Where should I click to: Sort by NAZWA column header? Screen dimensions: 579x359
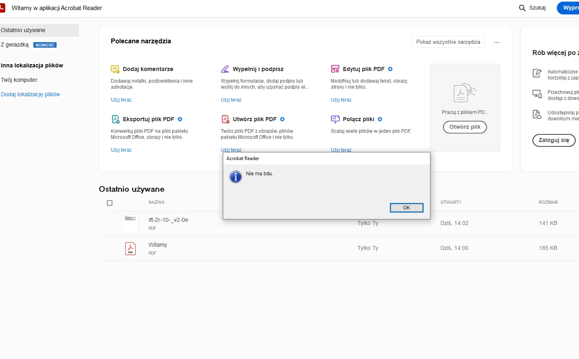(157, 202)
